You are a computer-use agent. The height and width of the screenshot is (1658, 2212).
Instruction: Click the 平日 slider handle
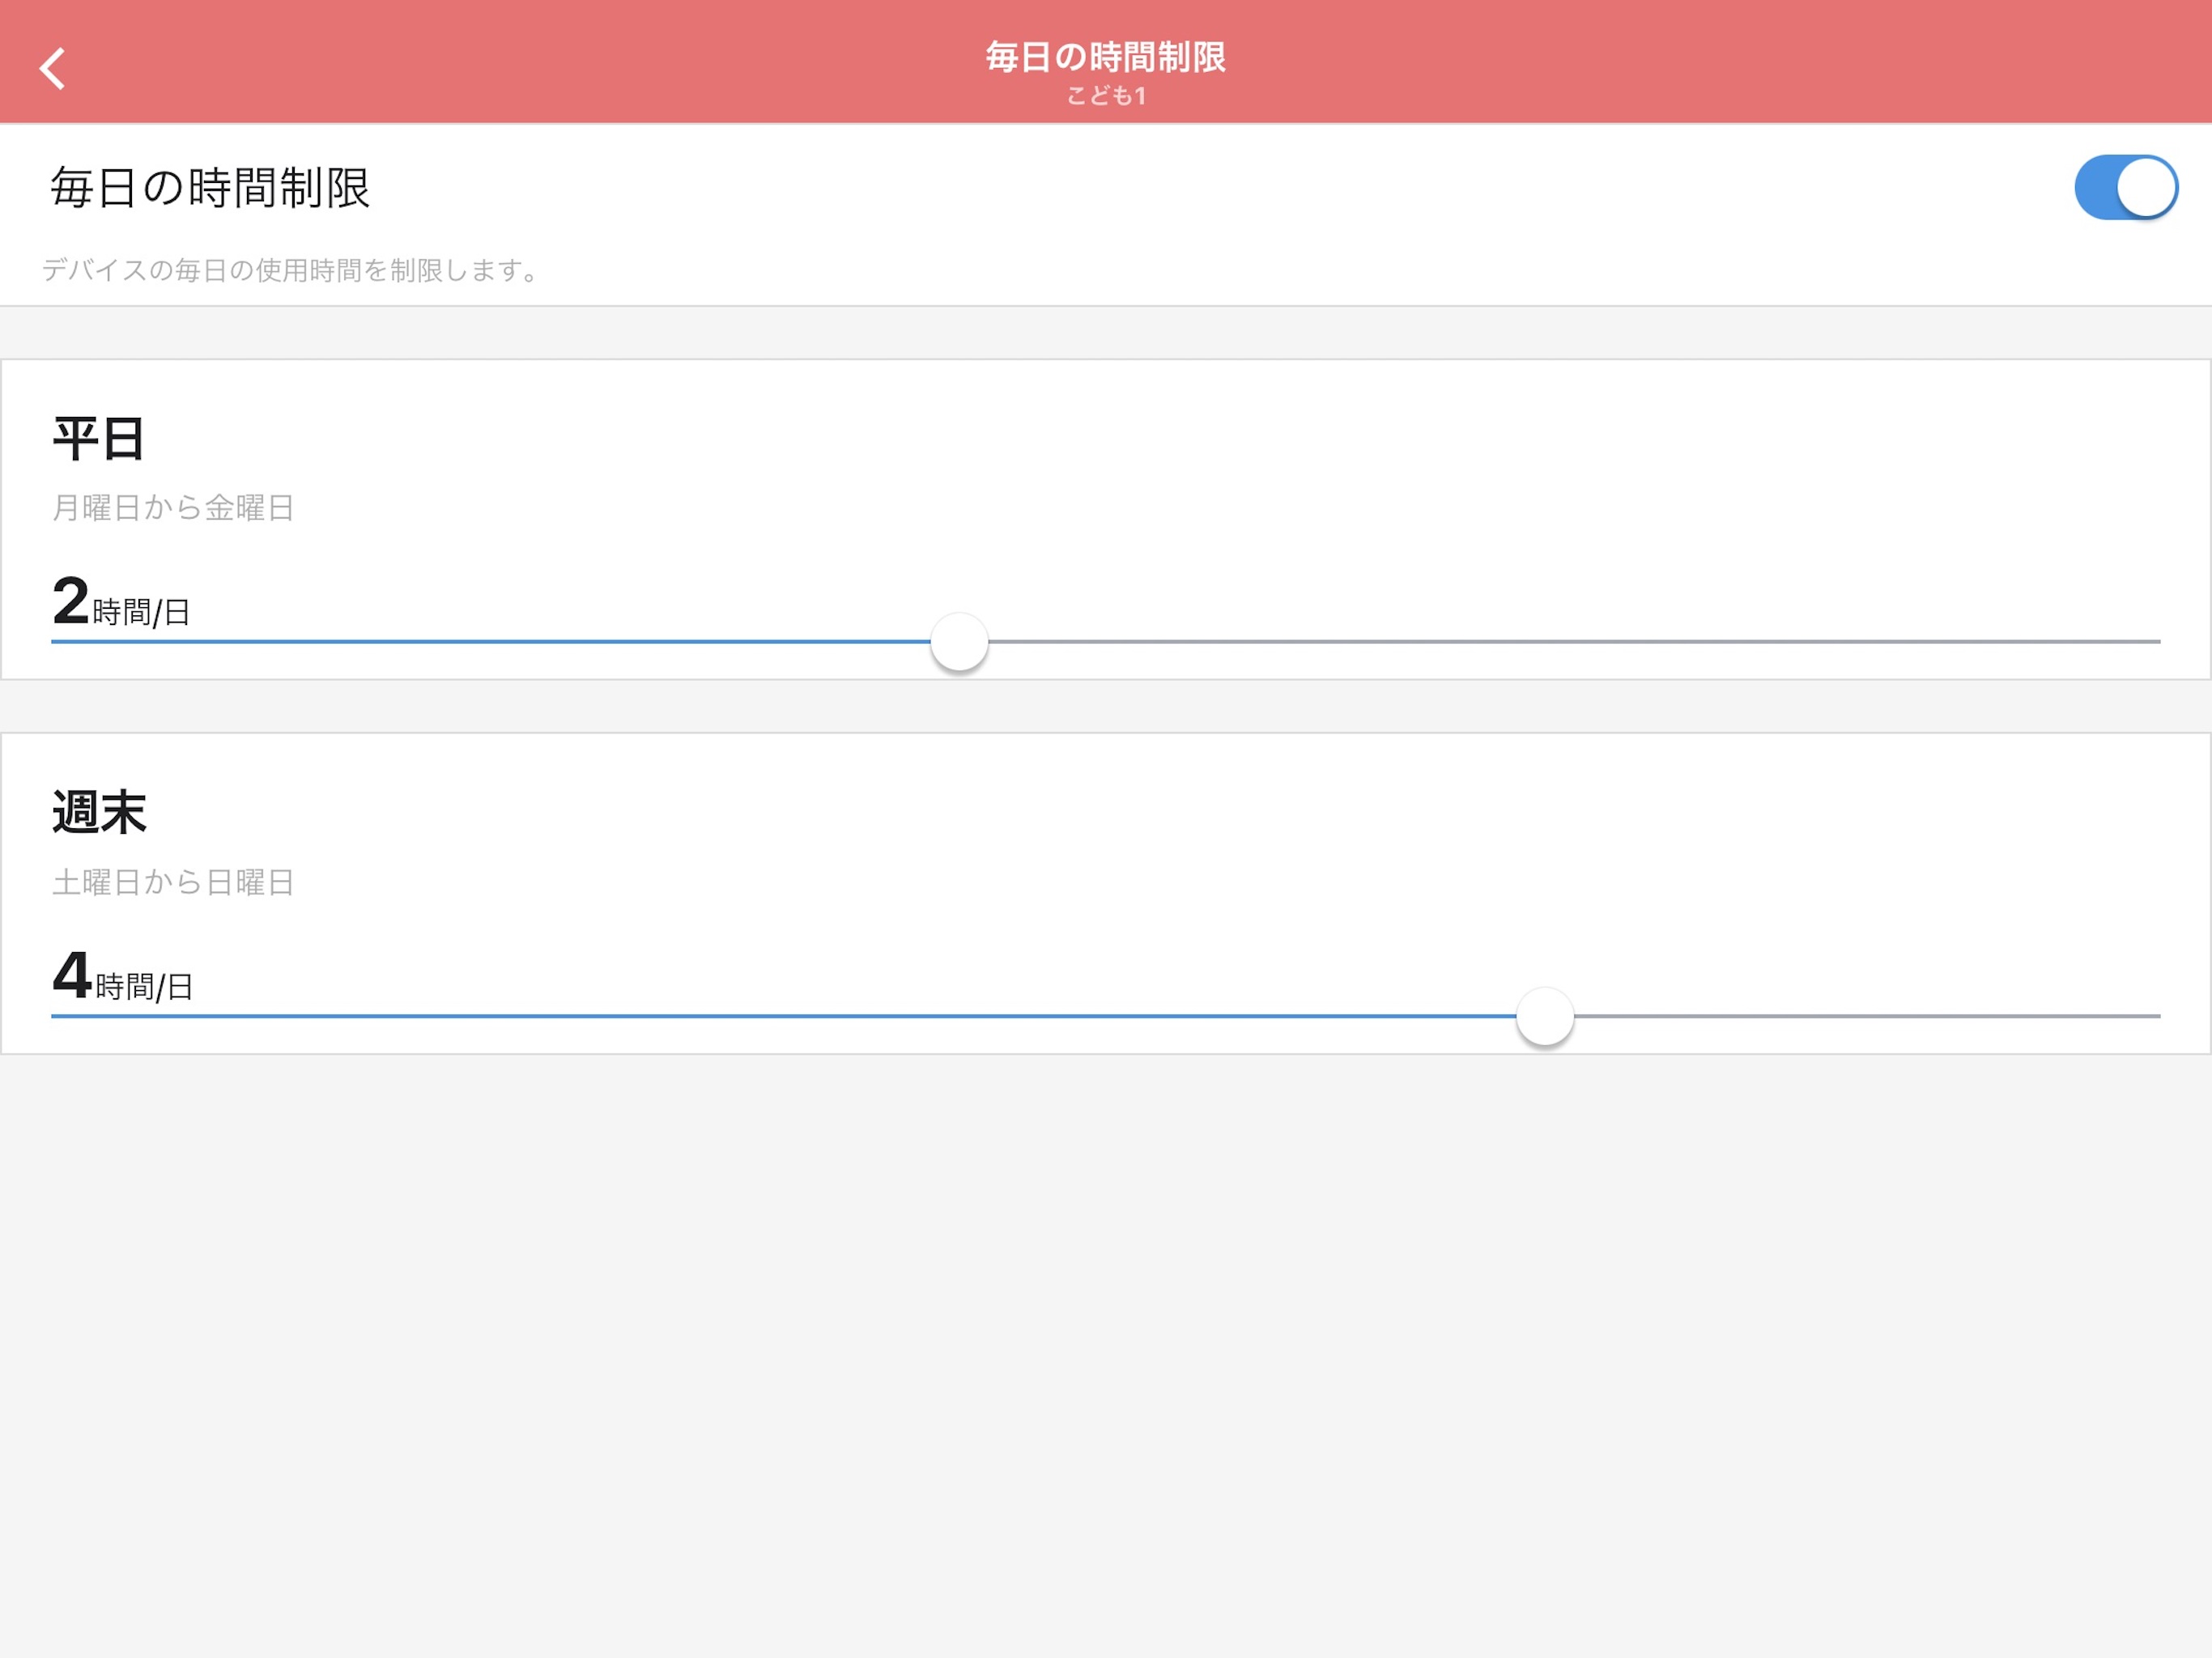(959, 642)
